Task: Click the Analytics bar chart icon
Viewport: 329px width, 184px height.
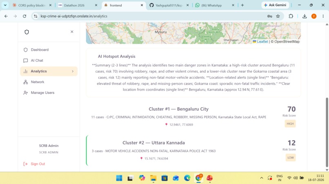Action: (x=26, y=71)
